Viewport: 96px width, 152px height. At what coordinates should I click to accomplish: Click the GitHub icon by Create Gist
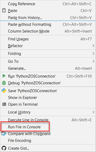(x=4, y=148)
